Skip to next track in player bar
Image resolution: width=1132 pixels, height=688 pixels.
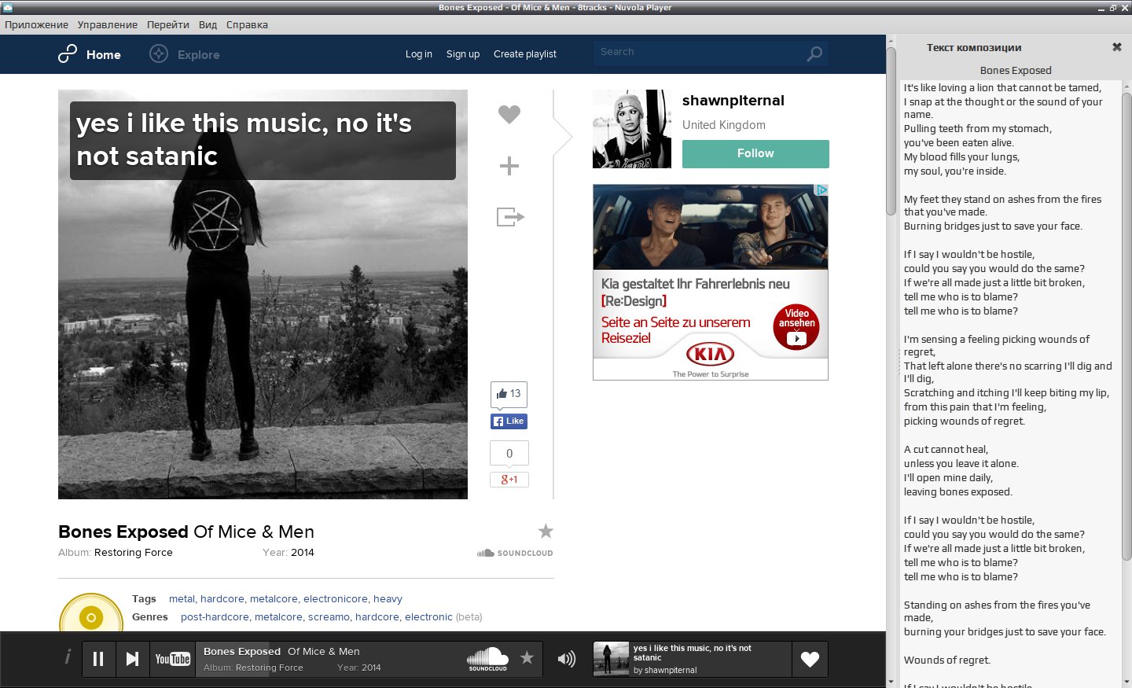[x=133, y=659]
